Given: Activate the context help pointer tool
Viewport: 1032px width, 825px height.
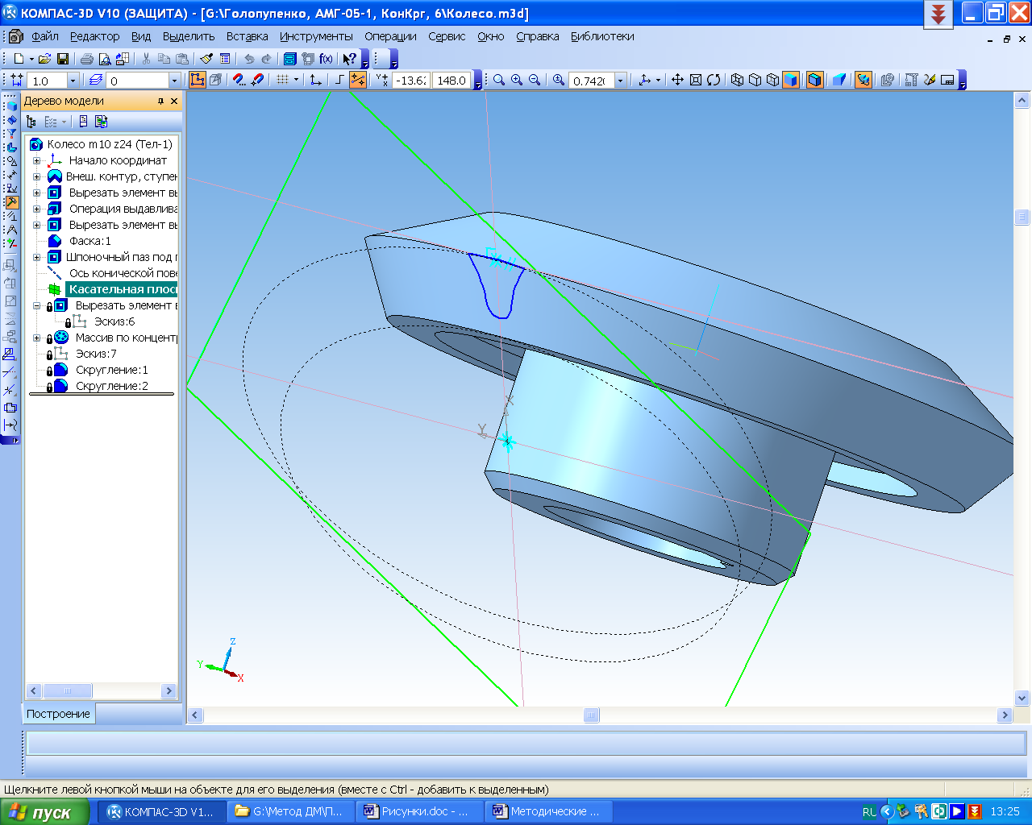Looking at the screenshot, I should click(x=349, y=59).
